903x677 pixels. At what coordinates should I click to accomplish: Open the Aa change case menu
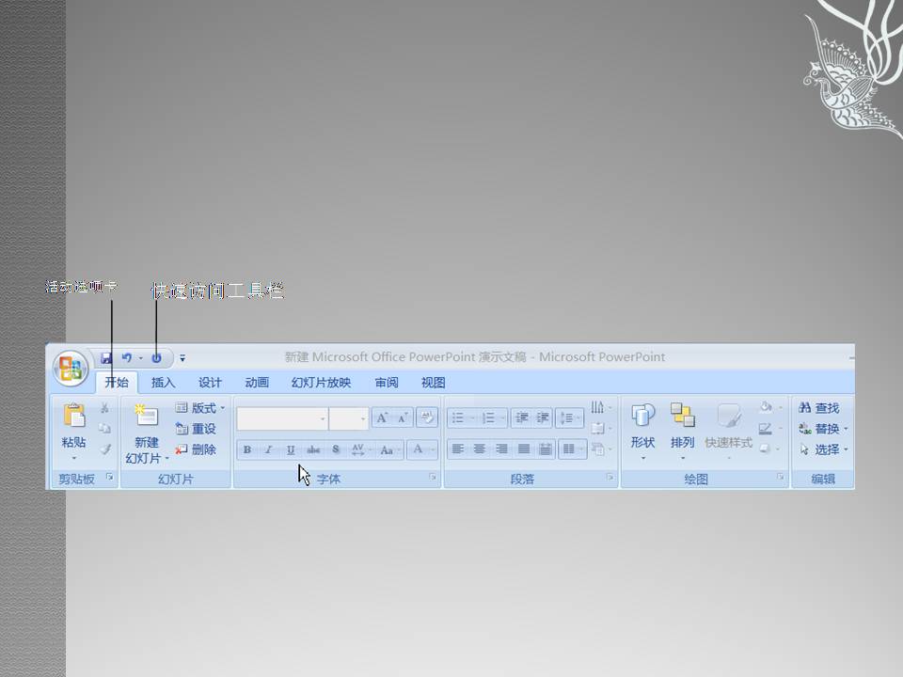389,449
